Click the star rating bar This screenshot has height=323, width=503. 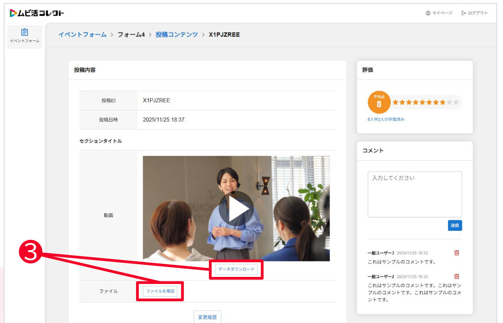tap(426, 102)
